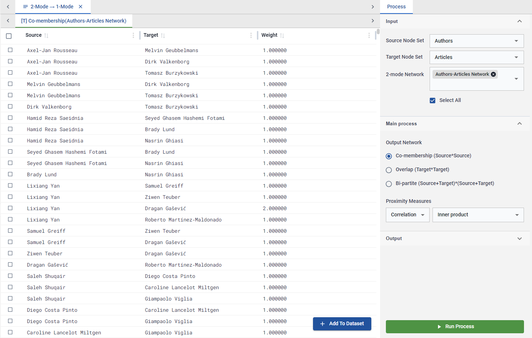Open the Weight column options menu
Screen dimensions: 532x338
(369, 35)
